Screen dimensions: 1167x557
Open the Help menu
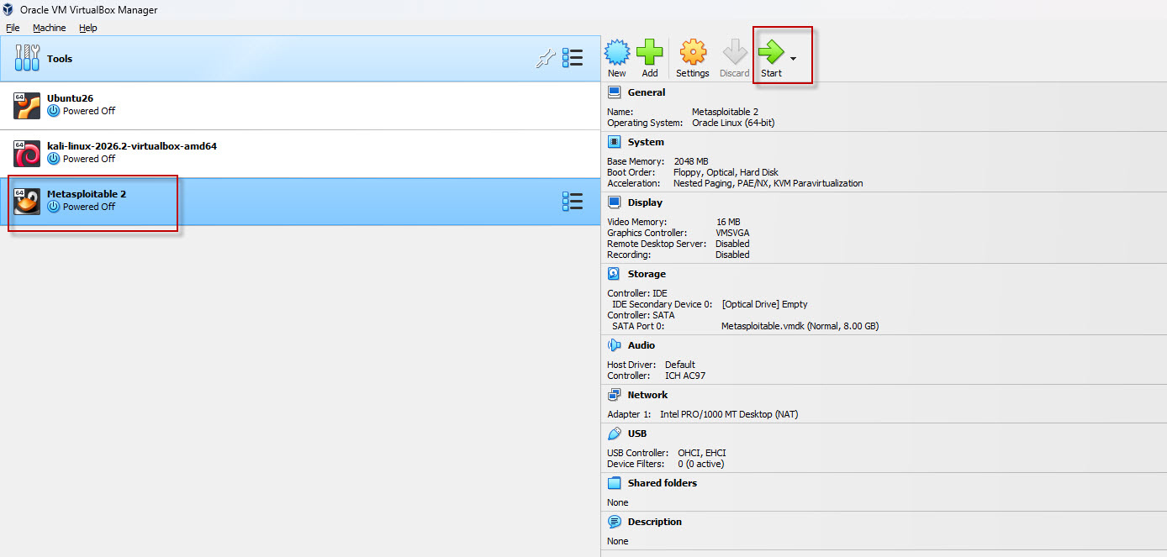[88, 28]
